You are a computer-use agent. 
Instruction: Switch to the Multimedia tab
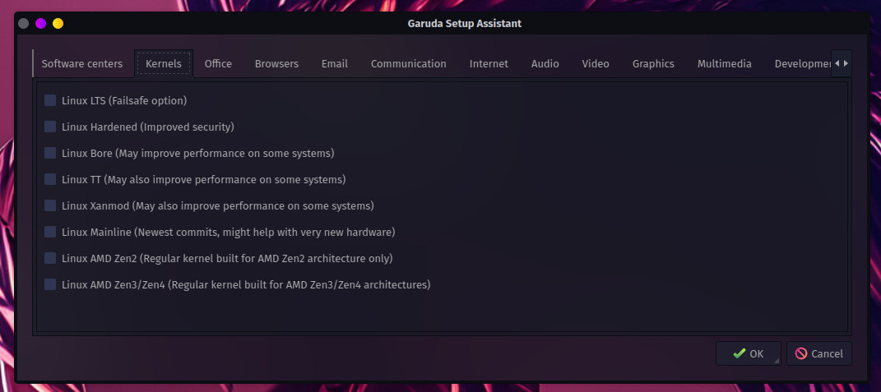724,63
